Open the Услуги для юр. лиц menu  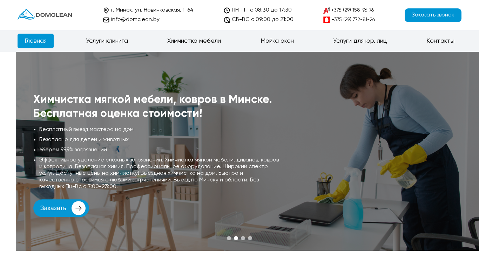pyautogui.click(x=360, y=41)
